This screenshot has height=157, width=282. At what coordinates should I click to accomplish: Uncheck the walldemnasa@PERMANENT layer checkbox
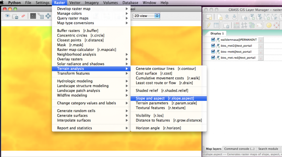point(213,40)
